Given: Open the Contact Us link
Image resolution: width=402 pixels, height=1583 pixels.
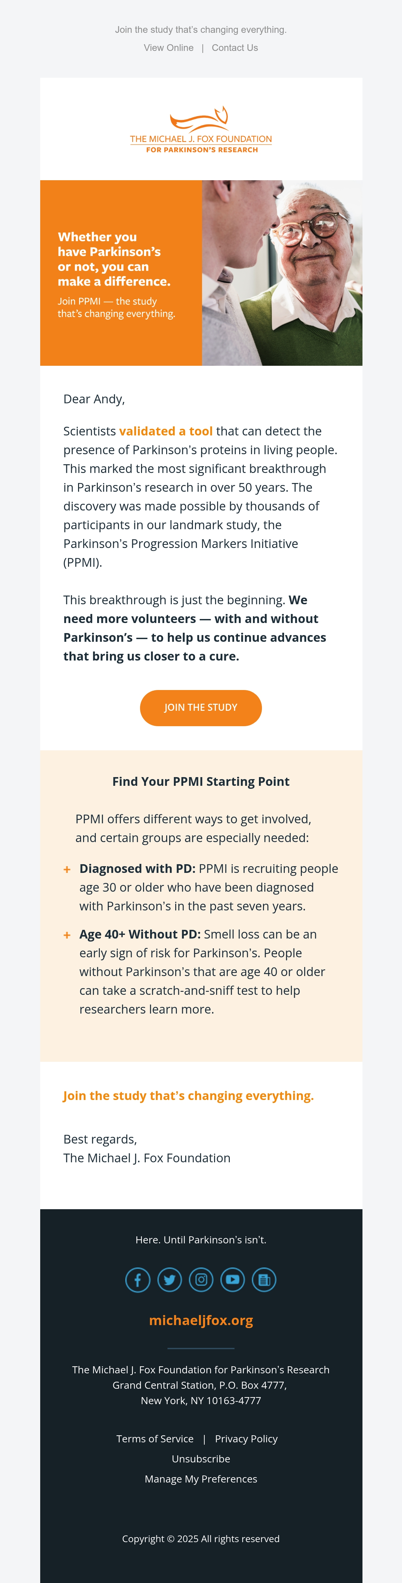Looking at the screenshot, I should point(235,48).
